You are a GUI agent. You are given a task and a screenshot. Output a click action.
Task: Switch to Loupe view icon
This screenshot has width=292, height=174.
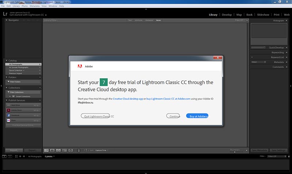click(52, 150)
